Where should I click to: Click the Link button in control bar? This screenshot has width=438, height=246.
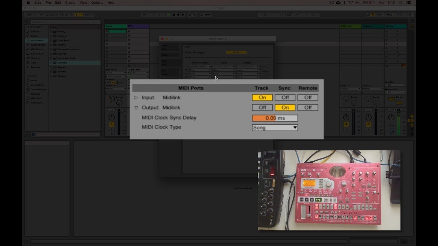click(x=29, y=15)
